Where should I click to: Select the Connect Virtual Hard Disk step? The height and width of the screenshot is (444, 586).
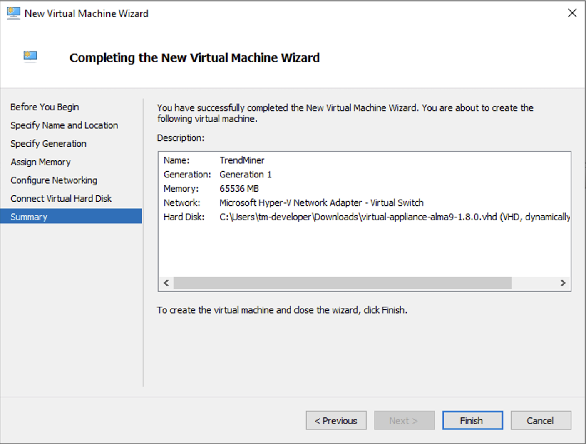pos(61,198)
